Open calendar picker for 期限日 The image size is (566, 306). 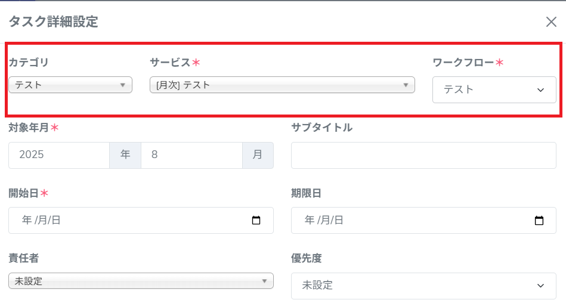click(x=539, y=220)
